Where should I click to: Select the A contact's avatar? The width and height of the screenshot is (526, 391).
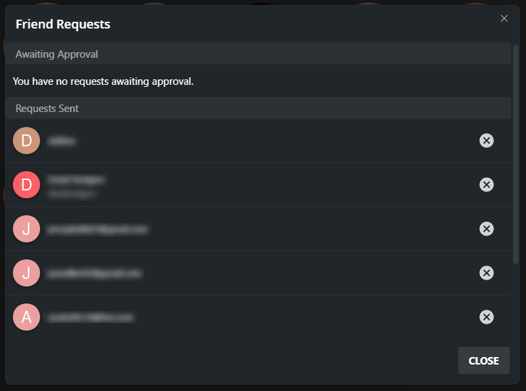(x=26, y=317)
